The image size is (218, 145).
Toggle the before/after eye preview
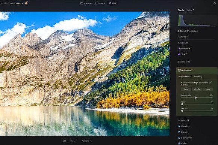click(x=65, y=141)
